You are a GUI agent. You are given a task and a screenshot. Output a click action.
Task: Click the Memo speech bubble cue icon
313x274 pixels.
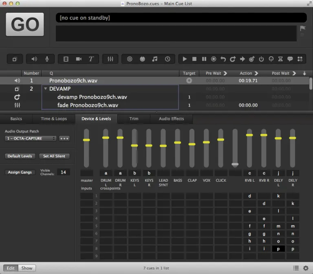[x=290, y=59]
